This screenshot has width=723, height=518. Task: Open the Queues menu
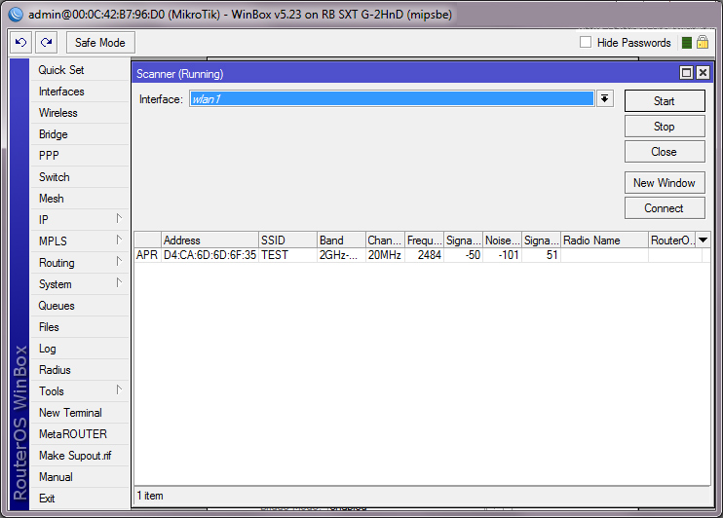(79, 306)
